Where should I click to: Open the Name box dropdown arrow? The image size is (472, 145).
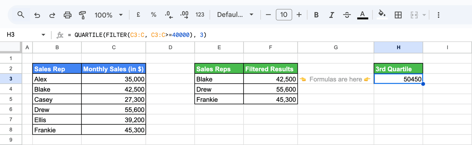[43, 35]
